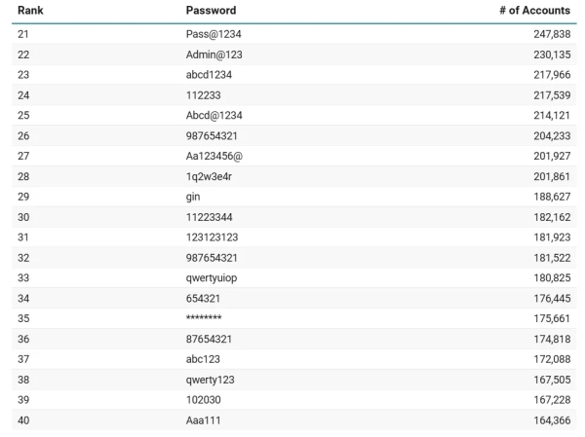Click the Rank column header
Image resolution: width=585 pixels, height=437 pixels.
[x=29, y=11]
